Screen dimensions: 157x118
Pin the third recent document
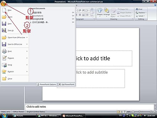[73, 19]
